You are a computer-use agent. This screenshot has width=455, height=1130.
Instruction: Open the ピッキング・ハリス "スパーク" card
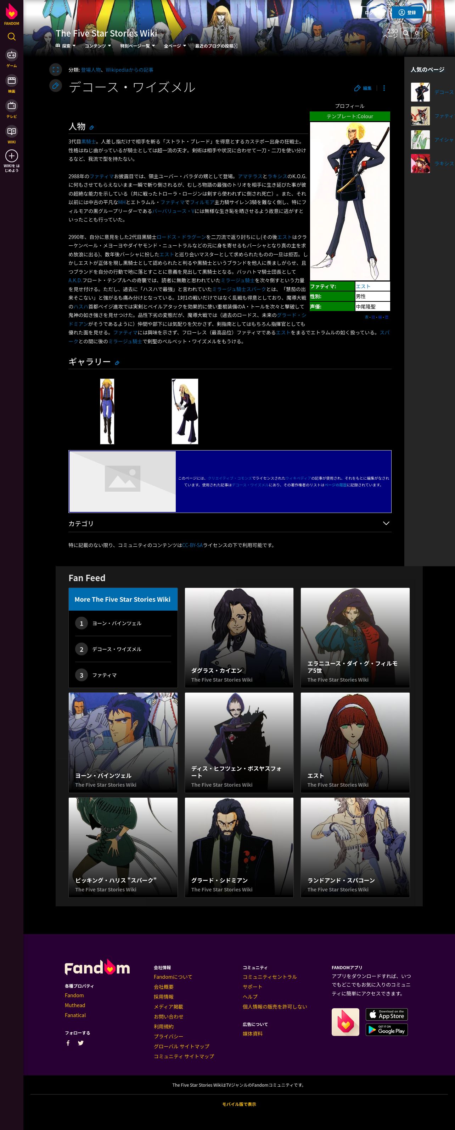click(123, 847)
